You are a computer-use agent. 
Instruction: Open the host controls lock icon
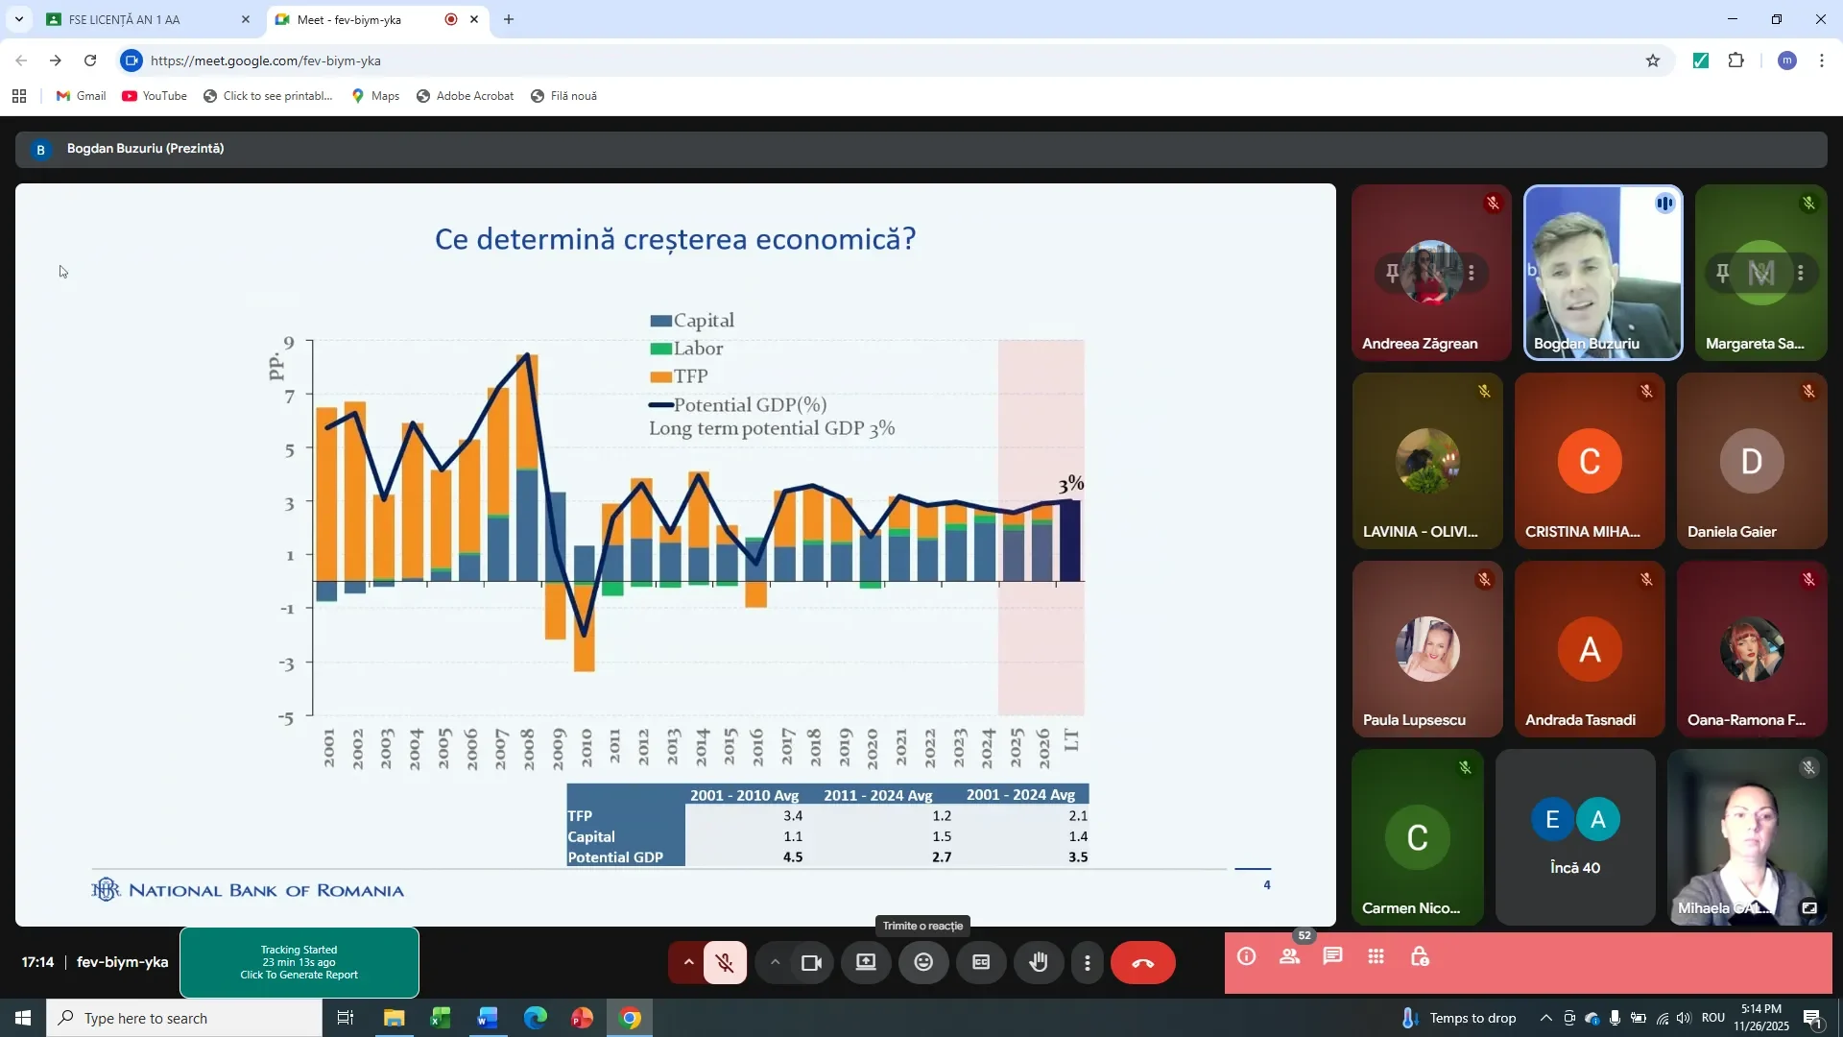point(1420,956)
